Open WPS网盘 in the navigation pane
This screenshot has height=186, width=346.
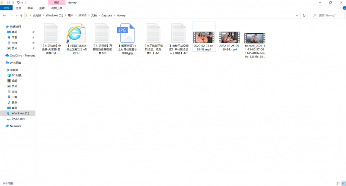click(16, 63)
